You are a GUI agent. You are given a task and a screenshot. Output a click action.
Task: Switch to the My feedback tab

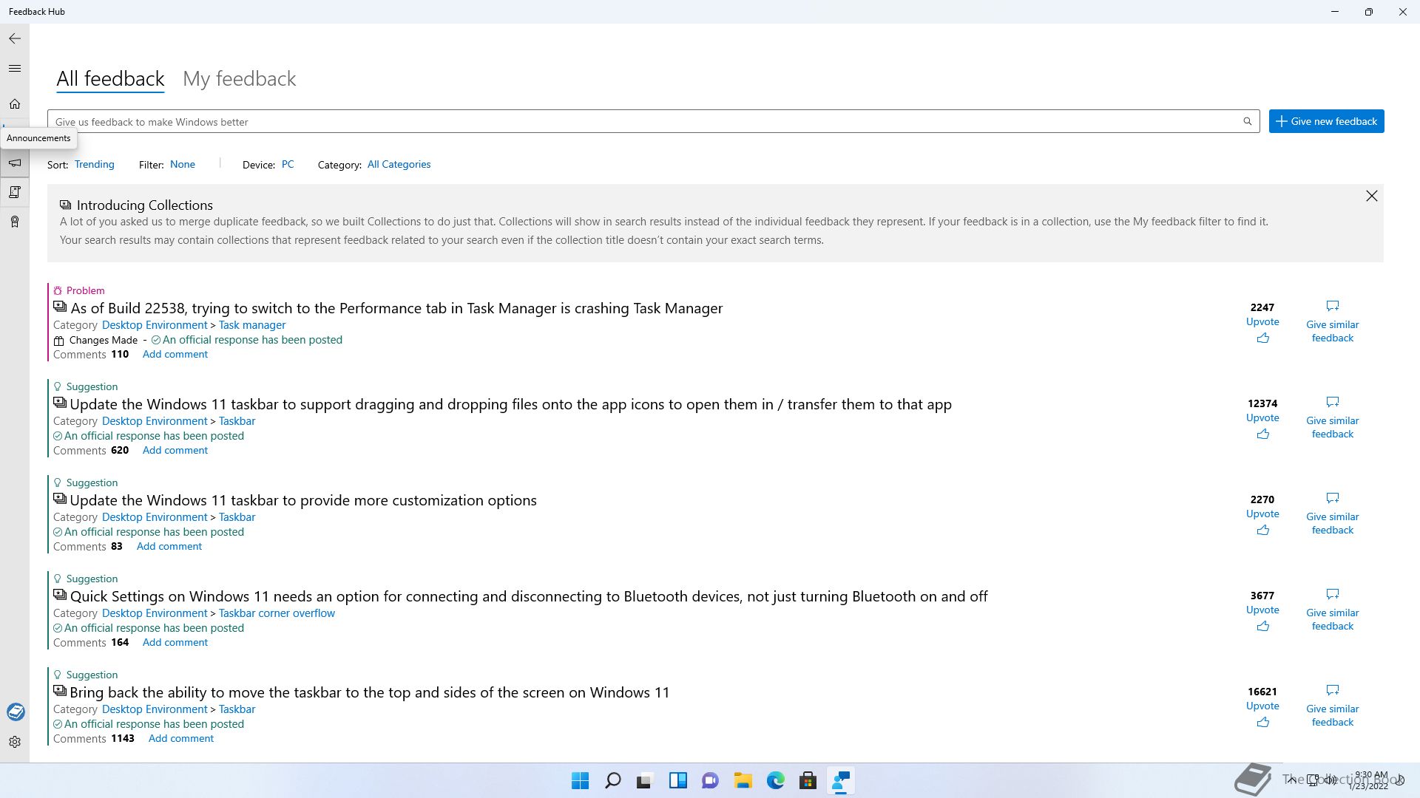pyautogui.click(x=239, y=79)
